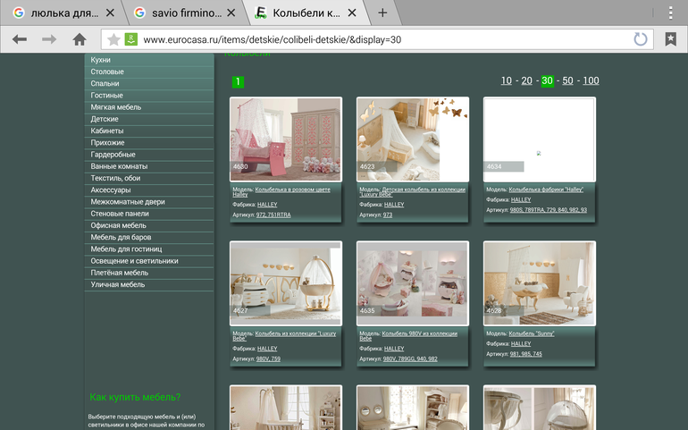Switch to the люлька для tab
Viewport: 688px width, 430px height.
[61, 13]
